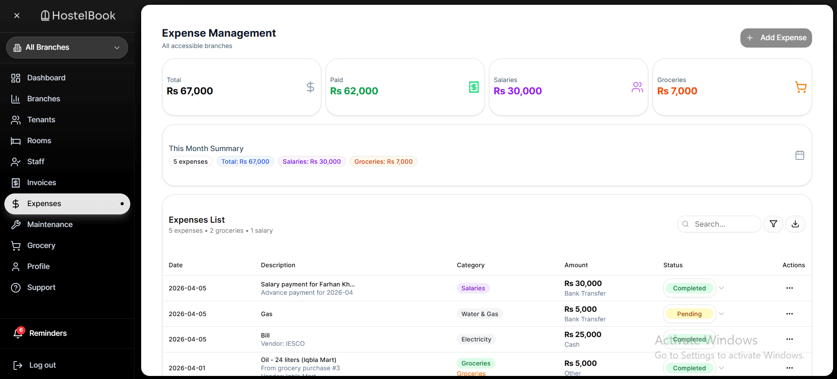
Task: Open actions menu for Gas row
Action: tap(789, 314)
